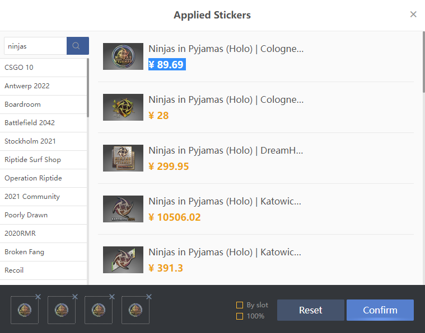Click the sticker search input field
Image resolution: width=425 pixels, height=333 pixels.
click(35, 46)
